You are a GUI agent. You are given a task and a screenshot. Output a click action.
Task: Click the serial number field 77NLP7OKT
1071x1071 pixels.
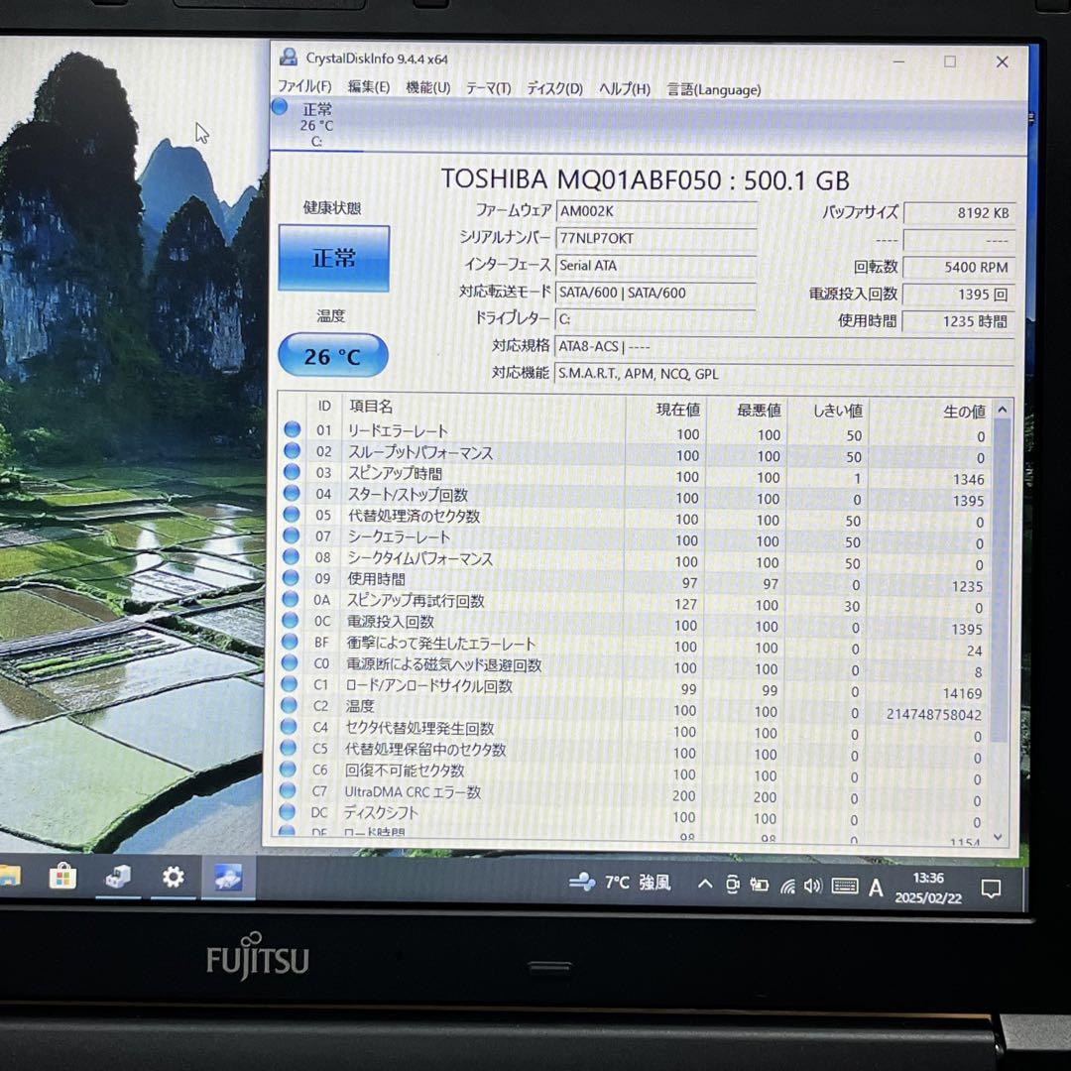[656, 238]
